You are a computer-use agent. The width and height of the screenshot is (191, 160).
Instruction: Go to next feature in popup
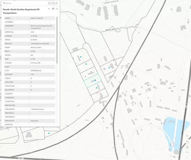click(x=57, y=3)
